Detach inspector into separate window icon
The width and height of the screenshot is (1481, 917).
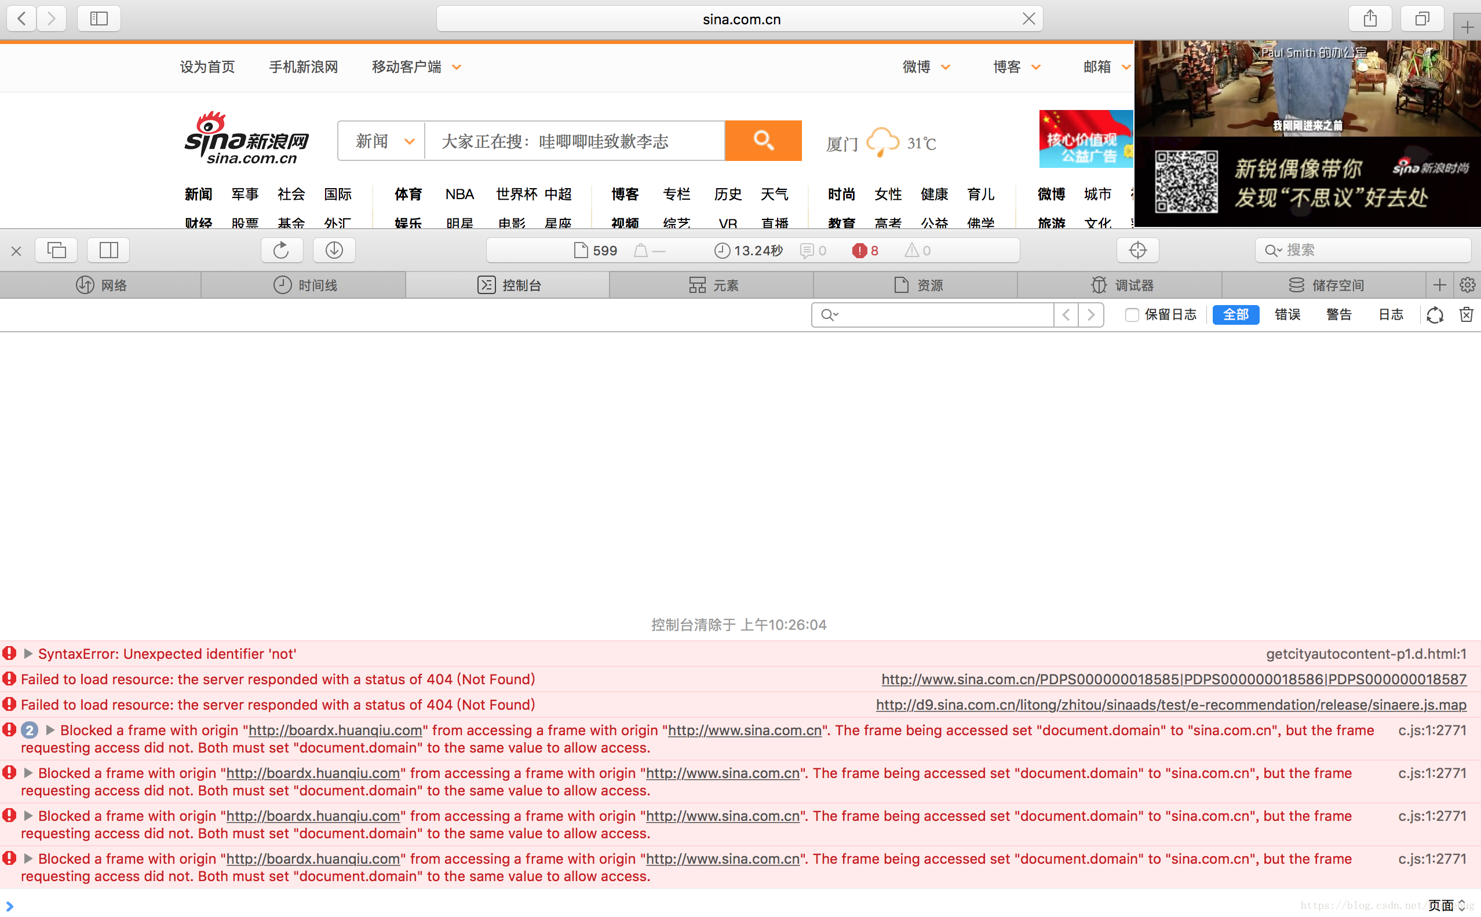(x=56, y=250)
